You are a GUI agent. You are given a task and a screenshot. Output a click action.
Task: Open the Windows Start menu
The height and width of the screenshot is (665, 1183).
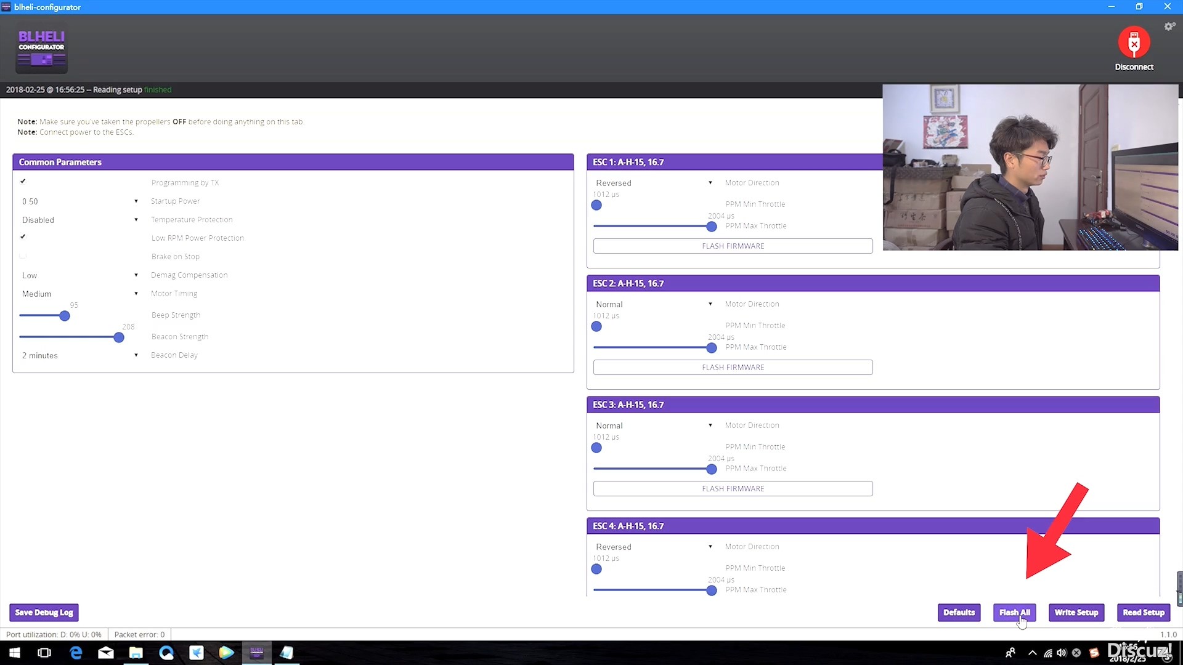pyautogui.click(x=15, y=653)
